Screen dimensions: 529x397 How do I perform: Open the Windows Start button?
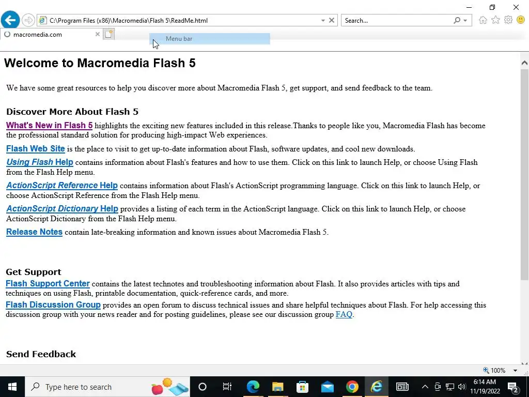[12, 387]
